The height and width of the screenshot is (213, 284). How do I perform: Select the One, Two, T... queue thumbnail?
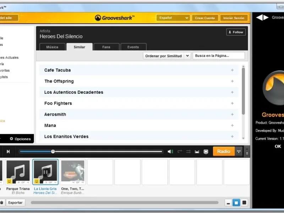pos(73,172)
